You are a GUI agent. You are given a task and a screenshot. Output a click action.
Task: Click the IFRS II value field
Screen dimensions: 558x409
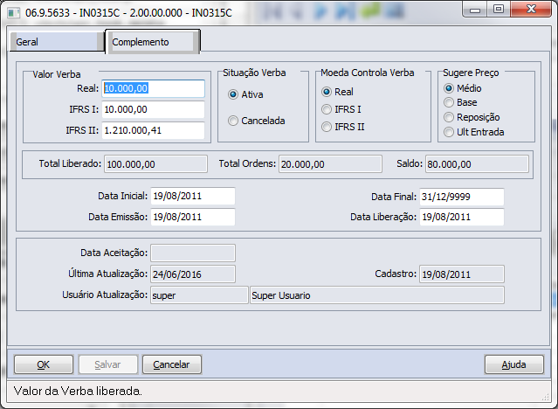154,130
